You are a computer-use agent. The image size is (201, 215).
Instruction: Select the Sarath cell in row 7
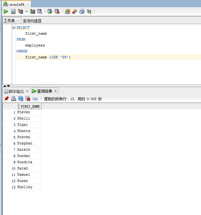pos(29,149)
